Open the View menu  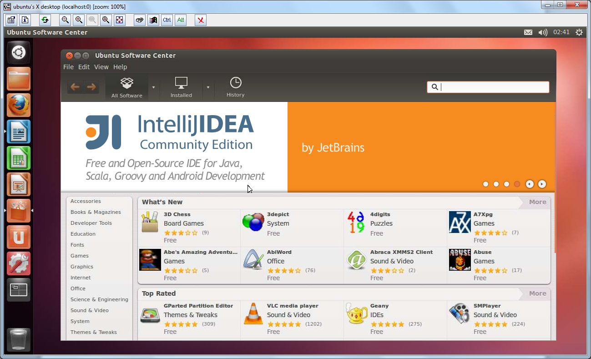point(101,67)
